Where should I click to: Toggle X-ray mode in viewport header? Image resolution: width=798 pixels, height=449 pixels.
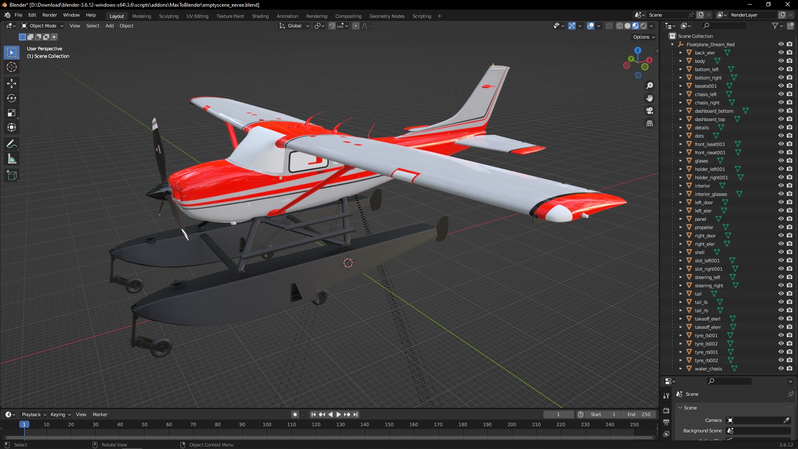click(609, 26)
